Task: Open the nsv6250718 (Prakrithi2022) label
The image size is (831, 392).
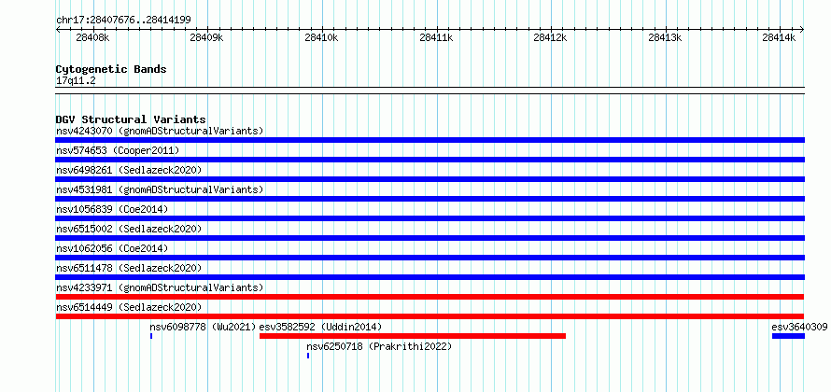Action: tap(379, 346)
